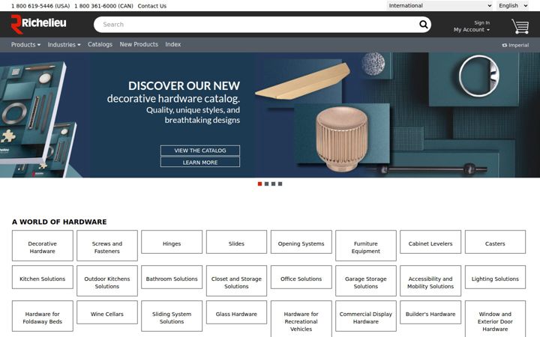
Task: Click Canada phone number 1 800 361-6000
Action: [103, 6]
